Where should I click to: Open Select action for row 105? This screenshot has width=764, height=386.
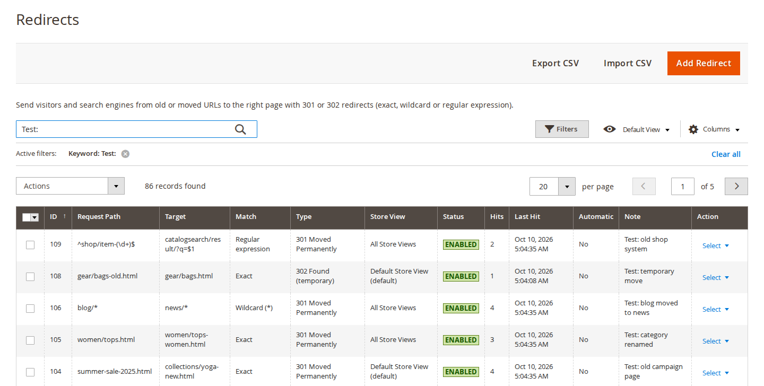point(715,341)
